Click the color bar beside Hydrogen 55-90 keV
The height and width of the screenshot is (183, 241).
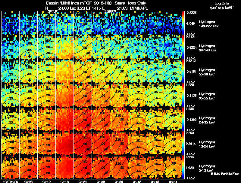click(x=183, y=71)
